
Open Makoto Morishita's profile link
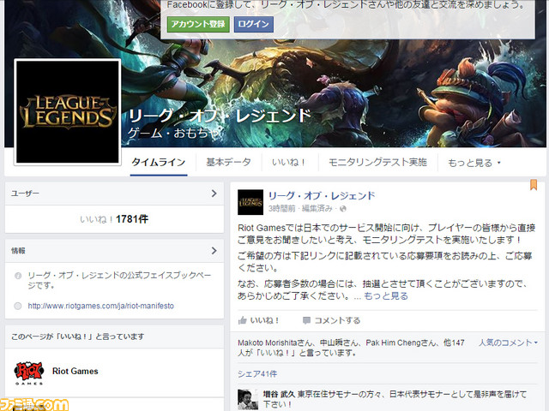tap(268, 342)
